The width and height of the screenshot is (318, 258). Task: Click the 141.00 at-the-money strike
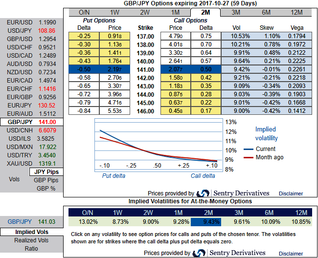click(145, 70)
